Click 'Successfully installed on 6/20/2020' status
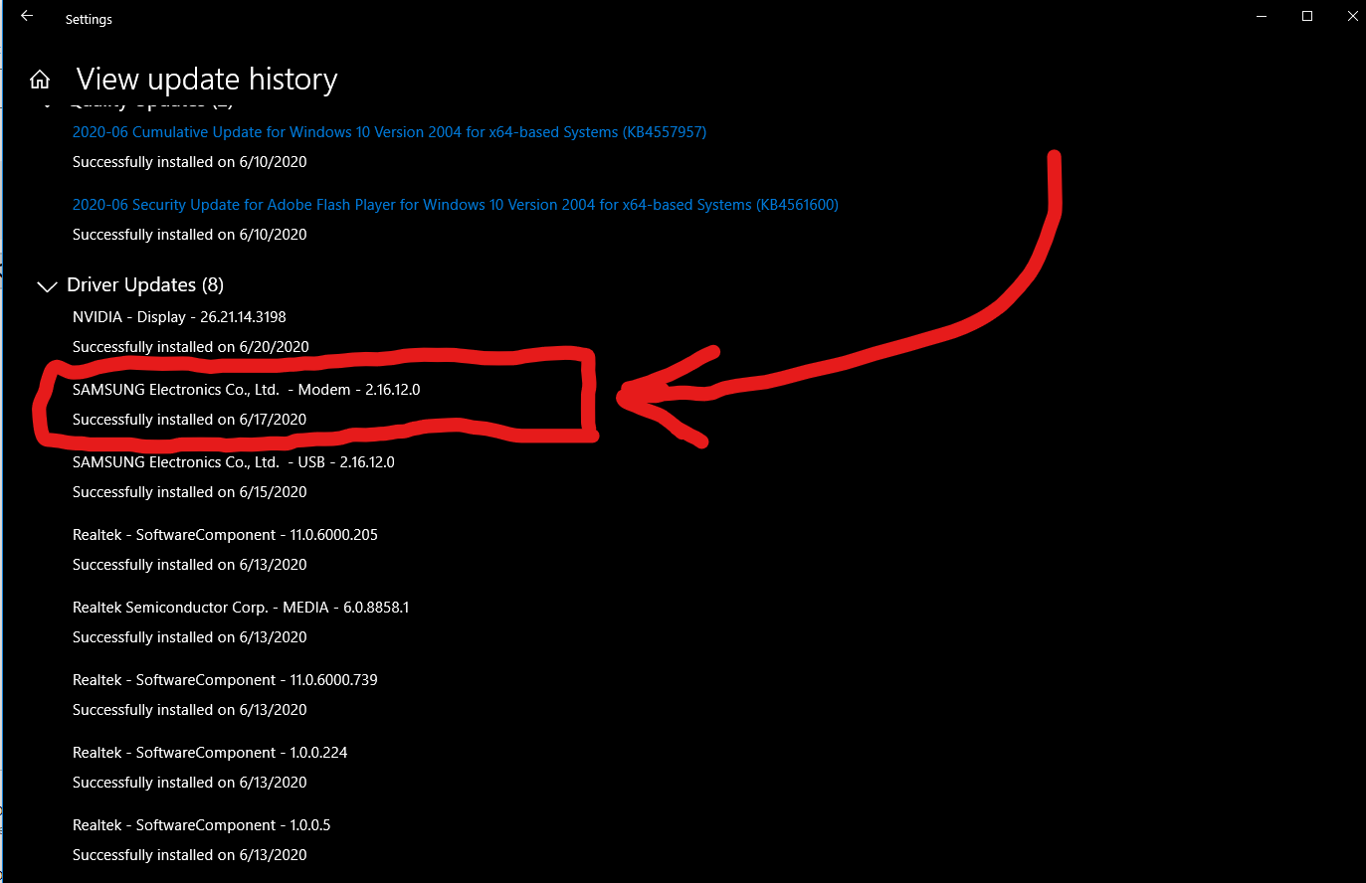1366x883 pixels. (191, 347)
